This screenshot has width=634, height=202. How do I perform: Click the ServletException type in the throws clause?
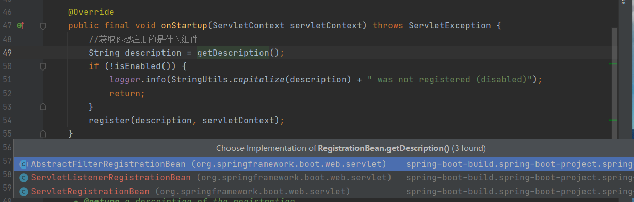point(450,25)
